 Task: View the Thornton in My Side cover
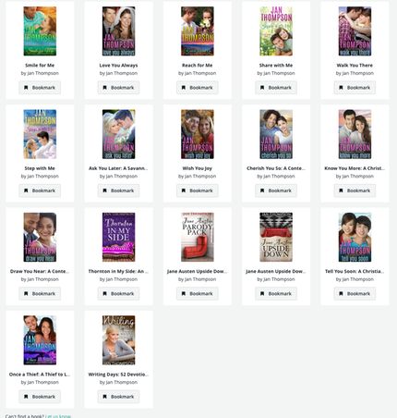point(118,237)
